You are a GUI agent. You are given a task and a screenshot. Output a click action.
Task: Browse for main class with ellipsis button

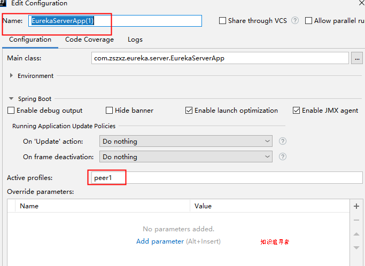357,58
